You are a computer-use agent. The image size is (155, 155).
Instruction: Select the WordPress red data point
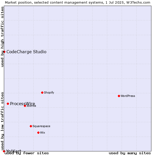coord(119,96)
